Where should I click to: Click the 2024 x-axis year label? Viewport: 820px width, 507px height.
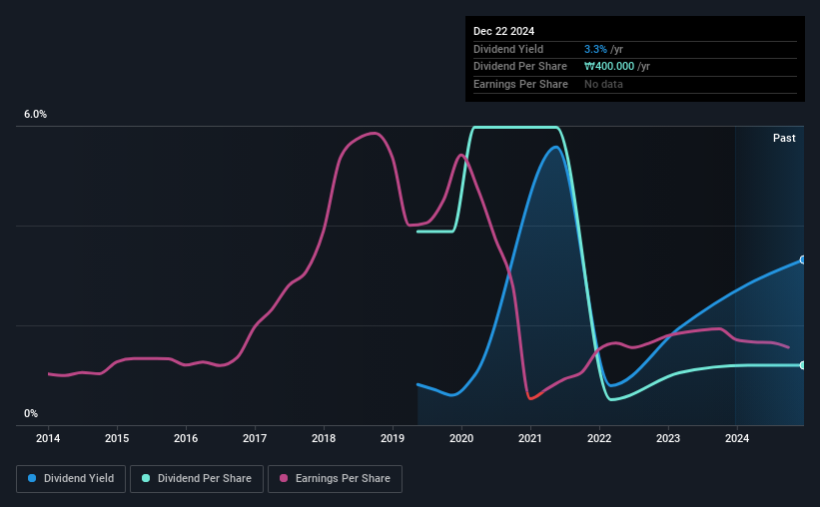click(x=737, y=438)
